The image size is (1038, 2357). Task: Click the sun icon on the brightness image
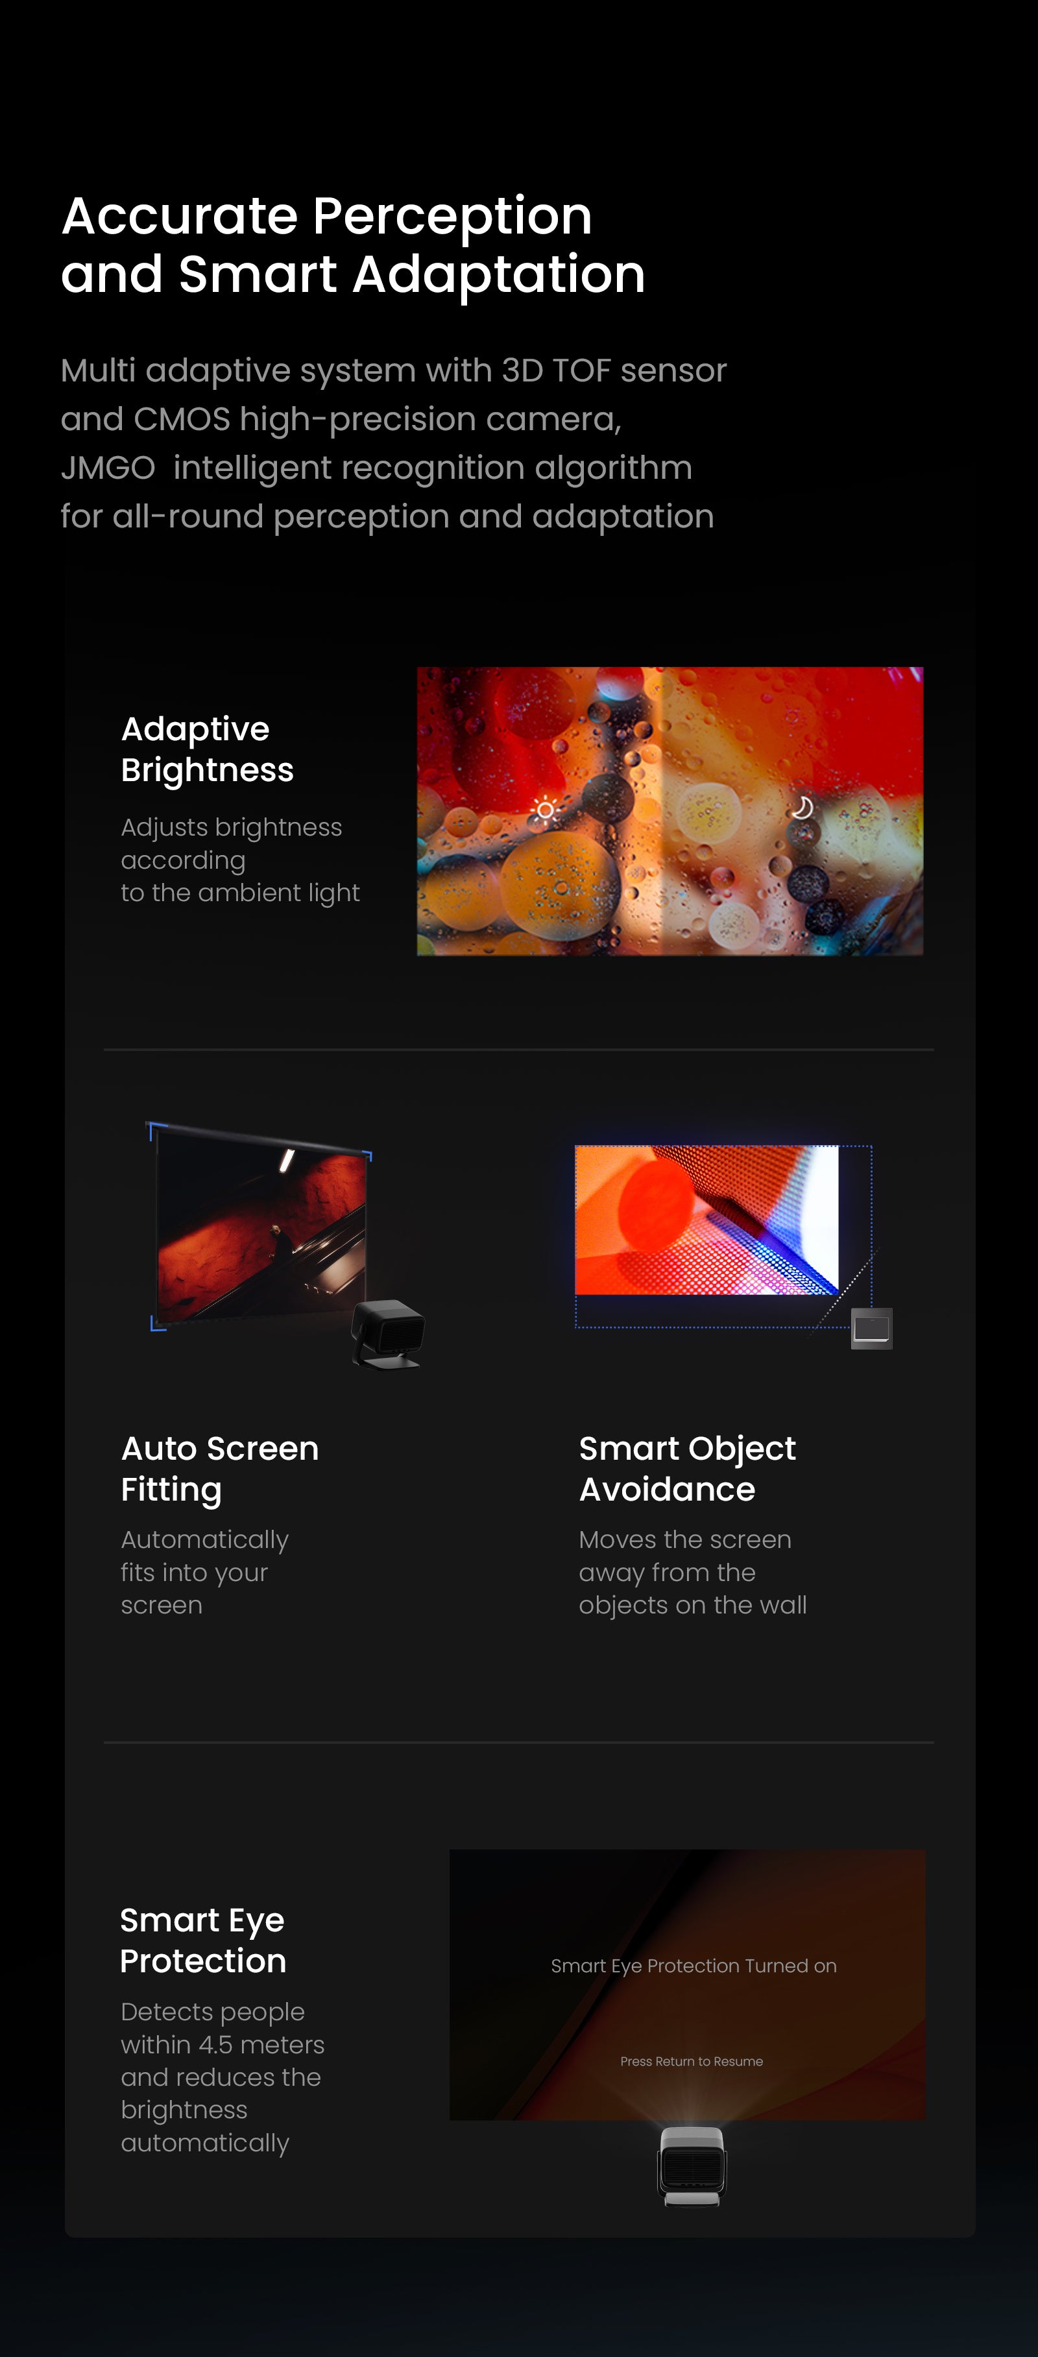pyautogui.click(x=545, y=810)
